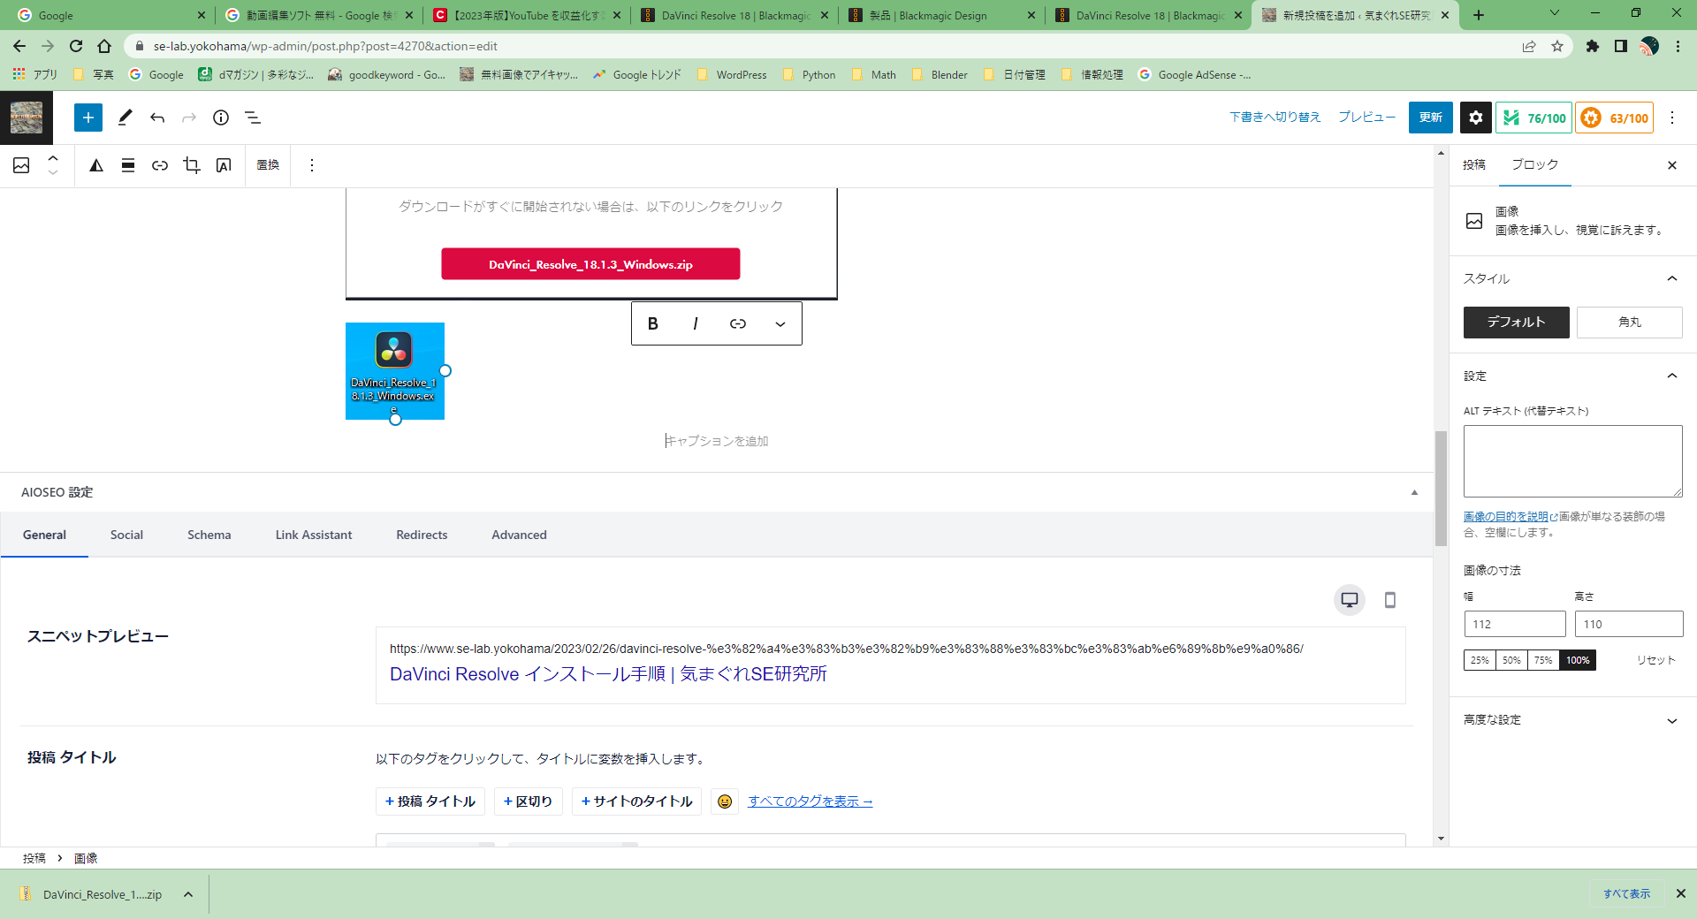Select the crop image tool
1697x919 pixels.
(x=192, y=165)
